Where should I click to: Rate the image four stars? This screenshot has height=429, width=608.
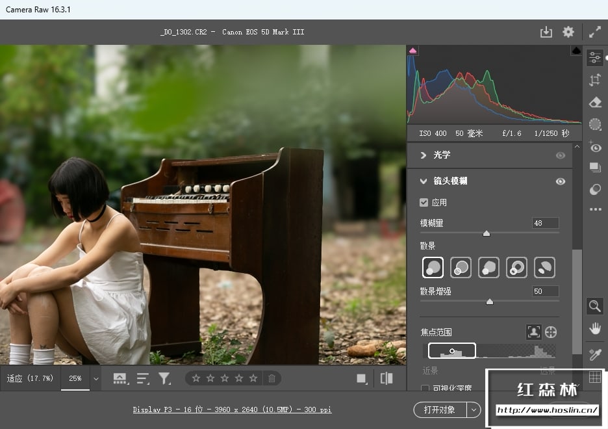tap(239, 378)
